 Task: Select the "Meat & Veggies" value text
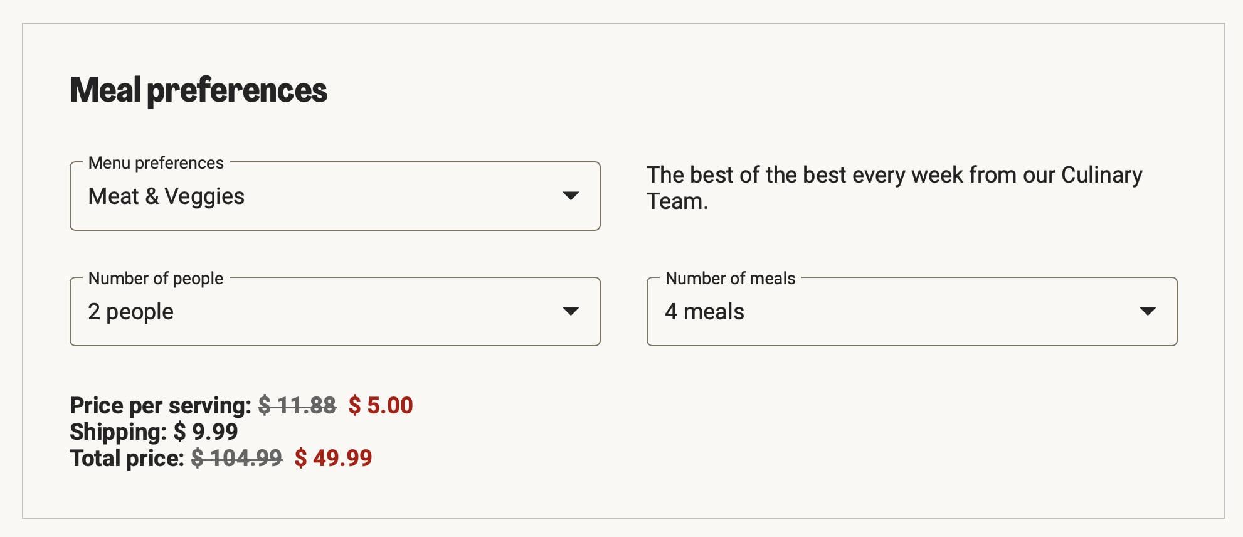coord(166,196)
